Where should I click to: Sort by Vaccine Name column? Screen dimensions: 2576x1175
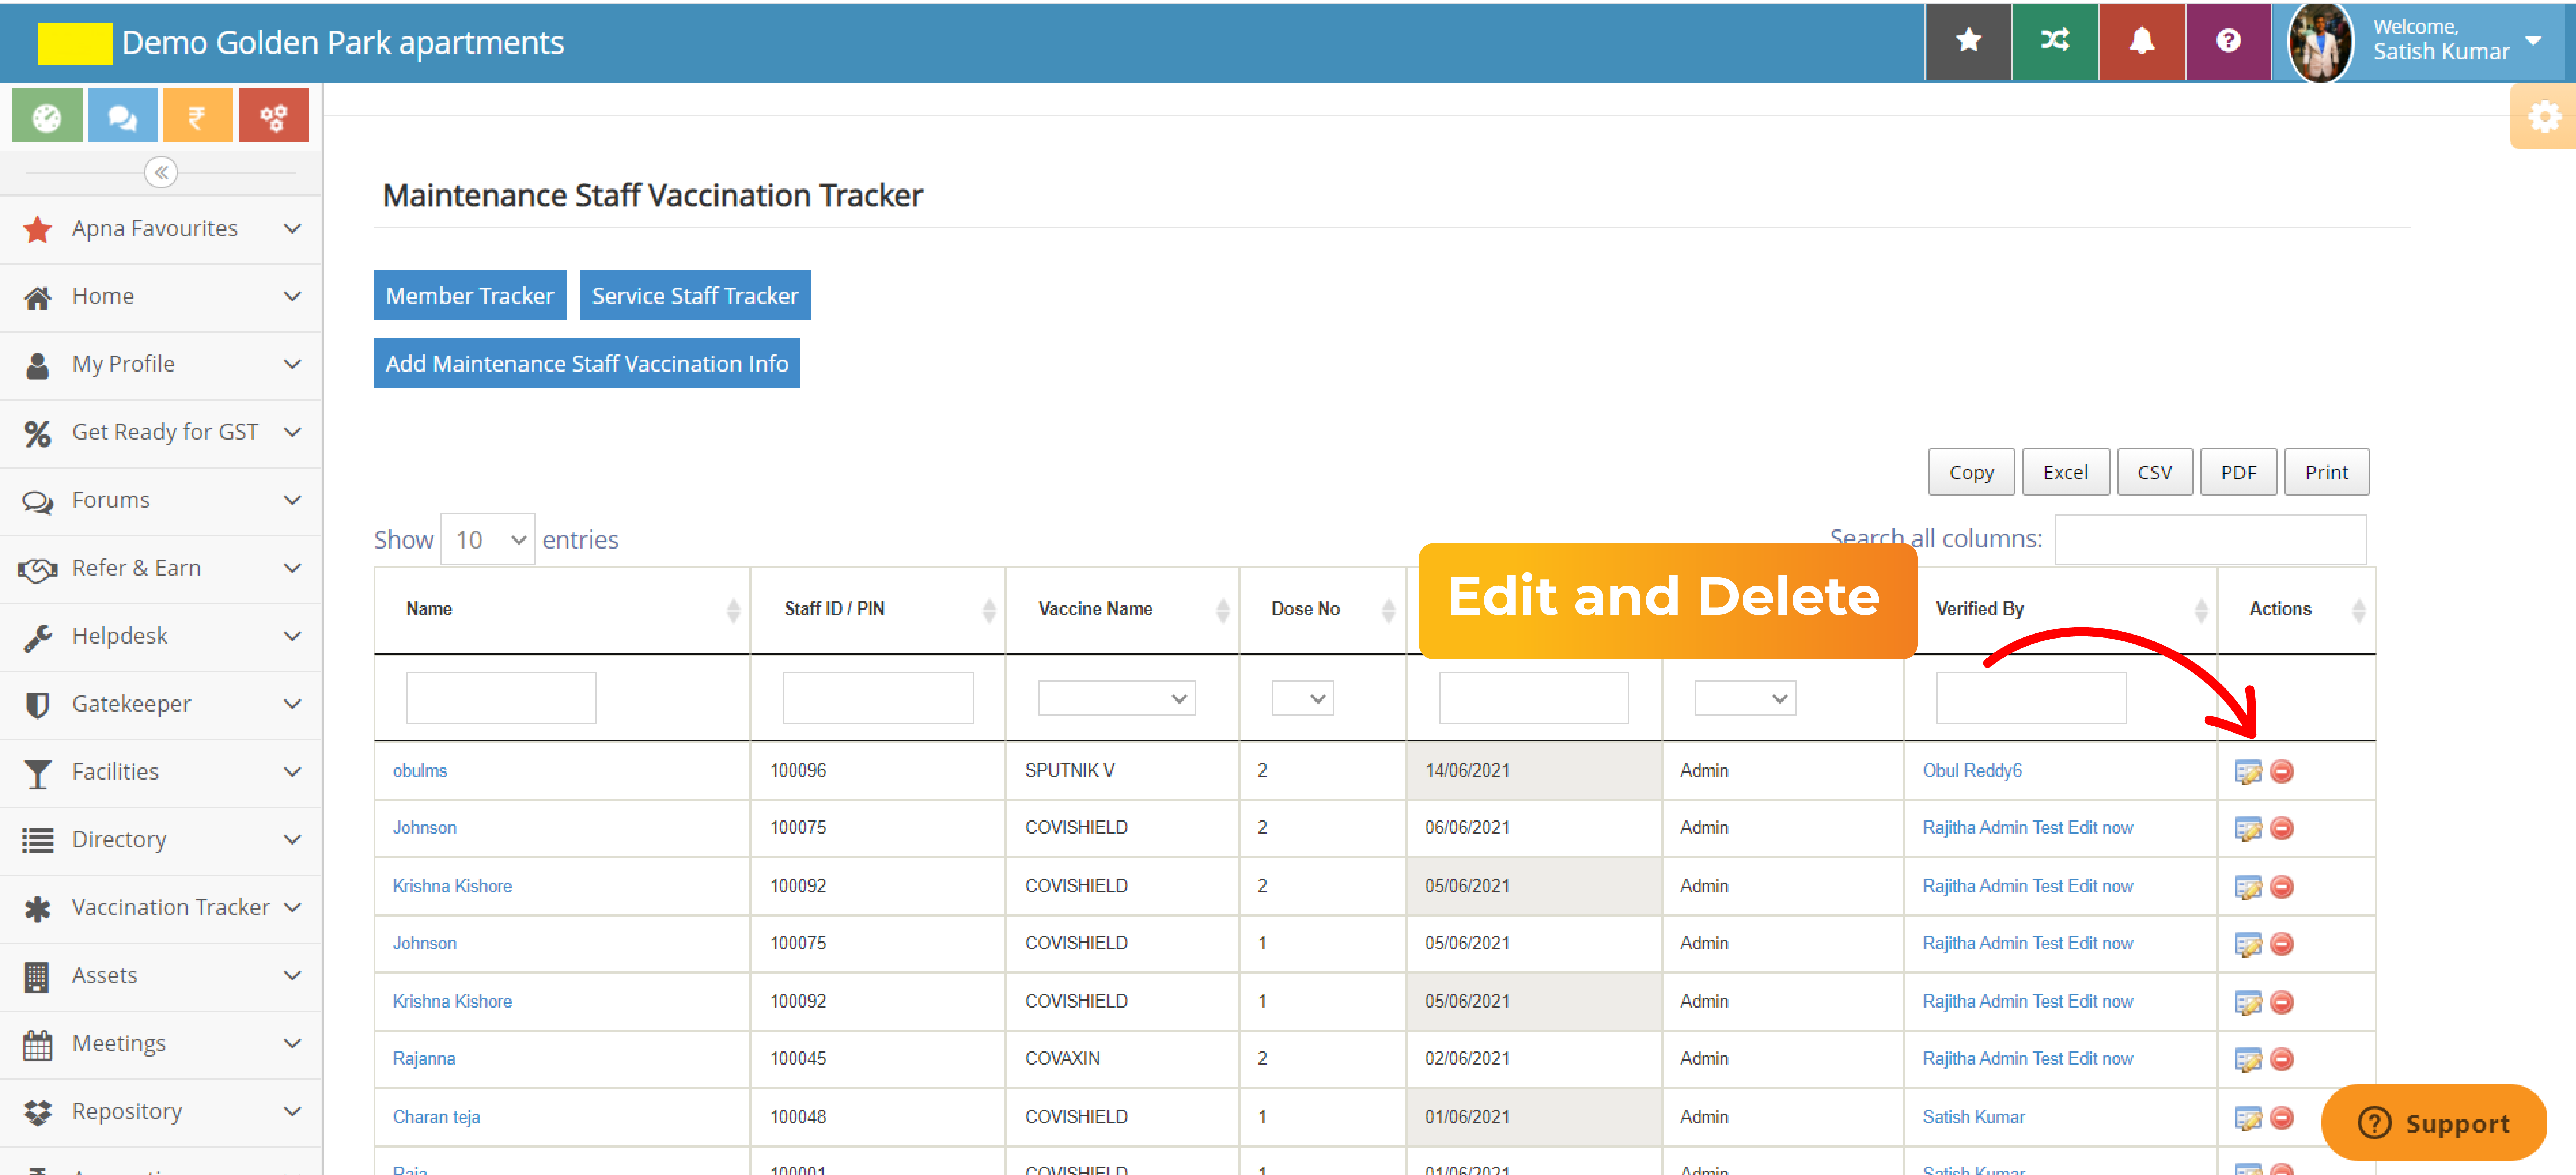click(1122, 610)
